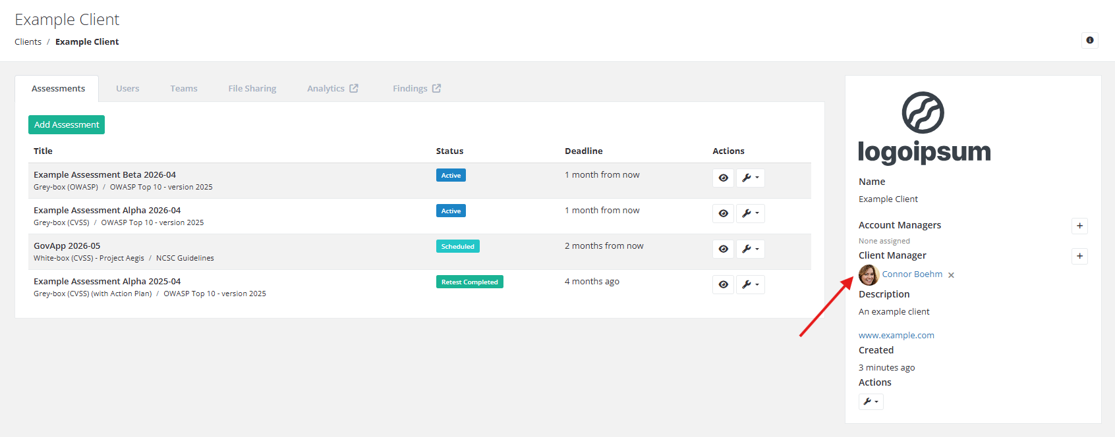Image resolution: width=1115 pixels, height=437 pixels.
Task: Open the File Sharing tab
Action: 252,89
